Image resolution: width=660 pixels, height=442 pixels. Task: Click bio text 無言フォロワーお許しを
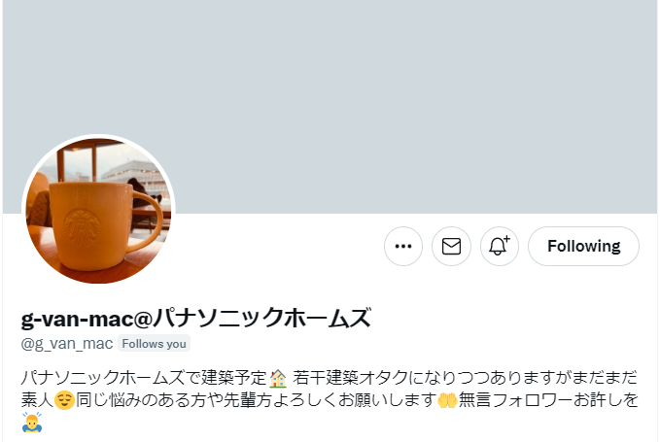pos(548,399)
